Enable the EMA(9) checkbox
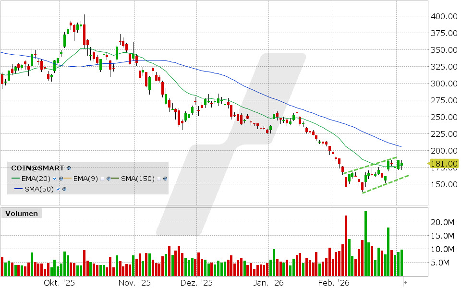 pyautogui.click(x=102, y=179)
